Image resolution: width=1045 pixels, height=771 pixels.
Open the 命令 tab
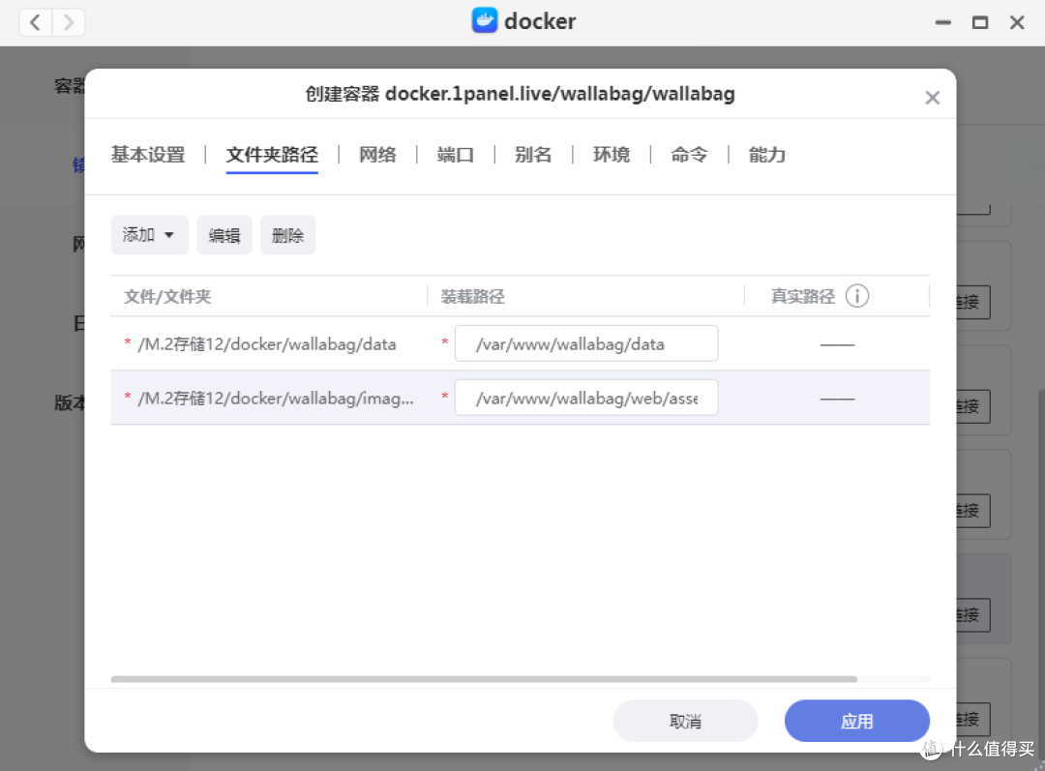688,155
